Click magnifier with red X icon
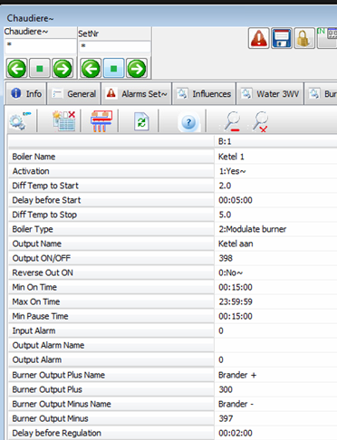337x440 pixels. coord(260,121)
